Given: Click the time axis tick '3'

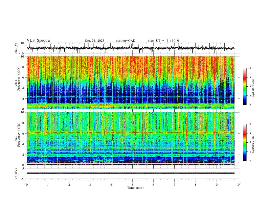Looking at the screenshot, I should click(x=90, y=185).
